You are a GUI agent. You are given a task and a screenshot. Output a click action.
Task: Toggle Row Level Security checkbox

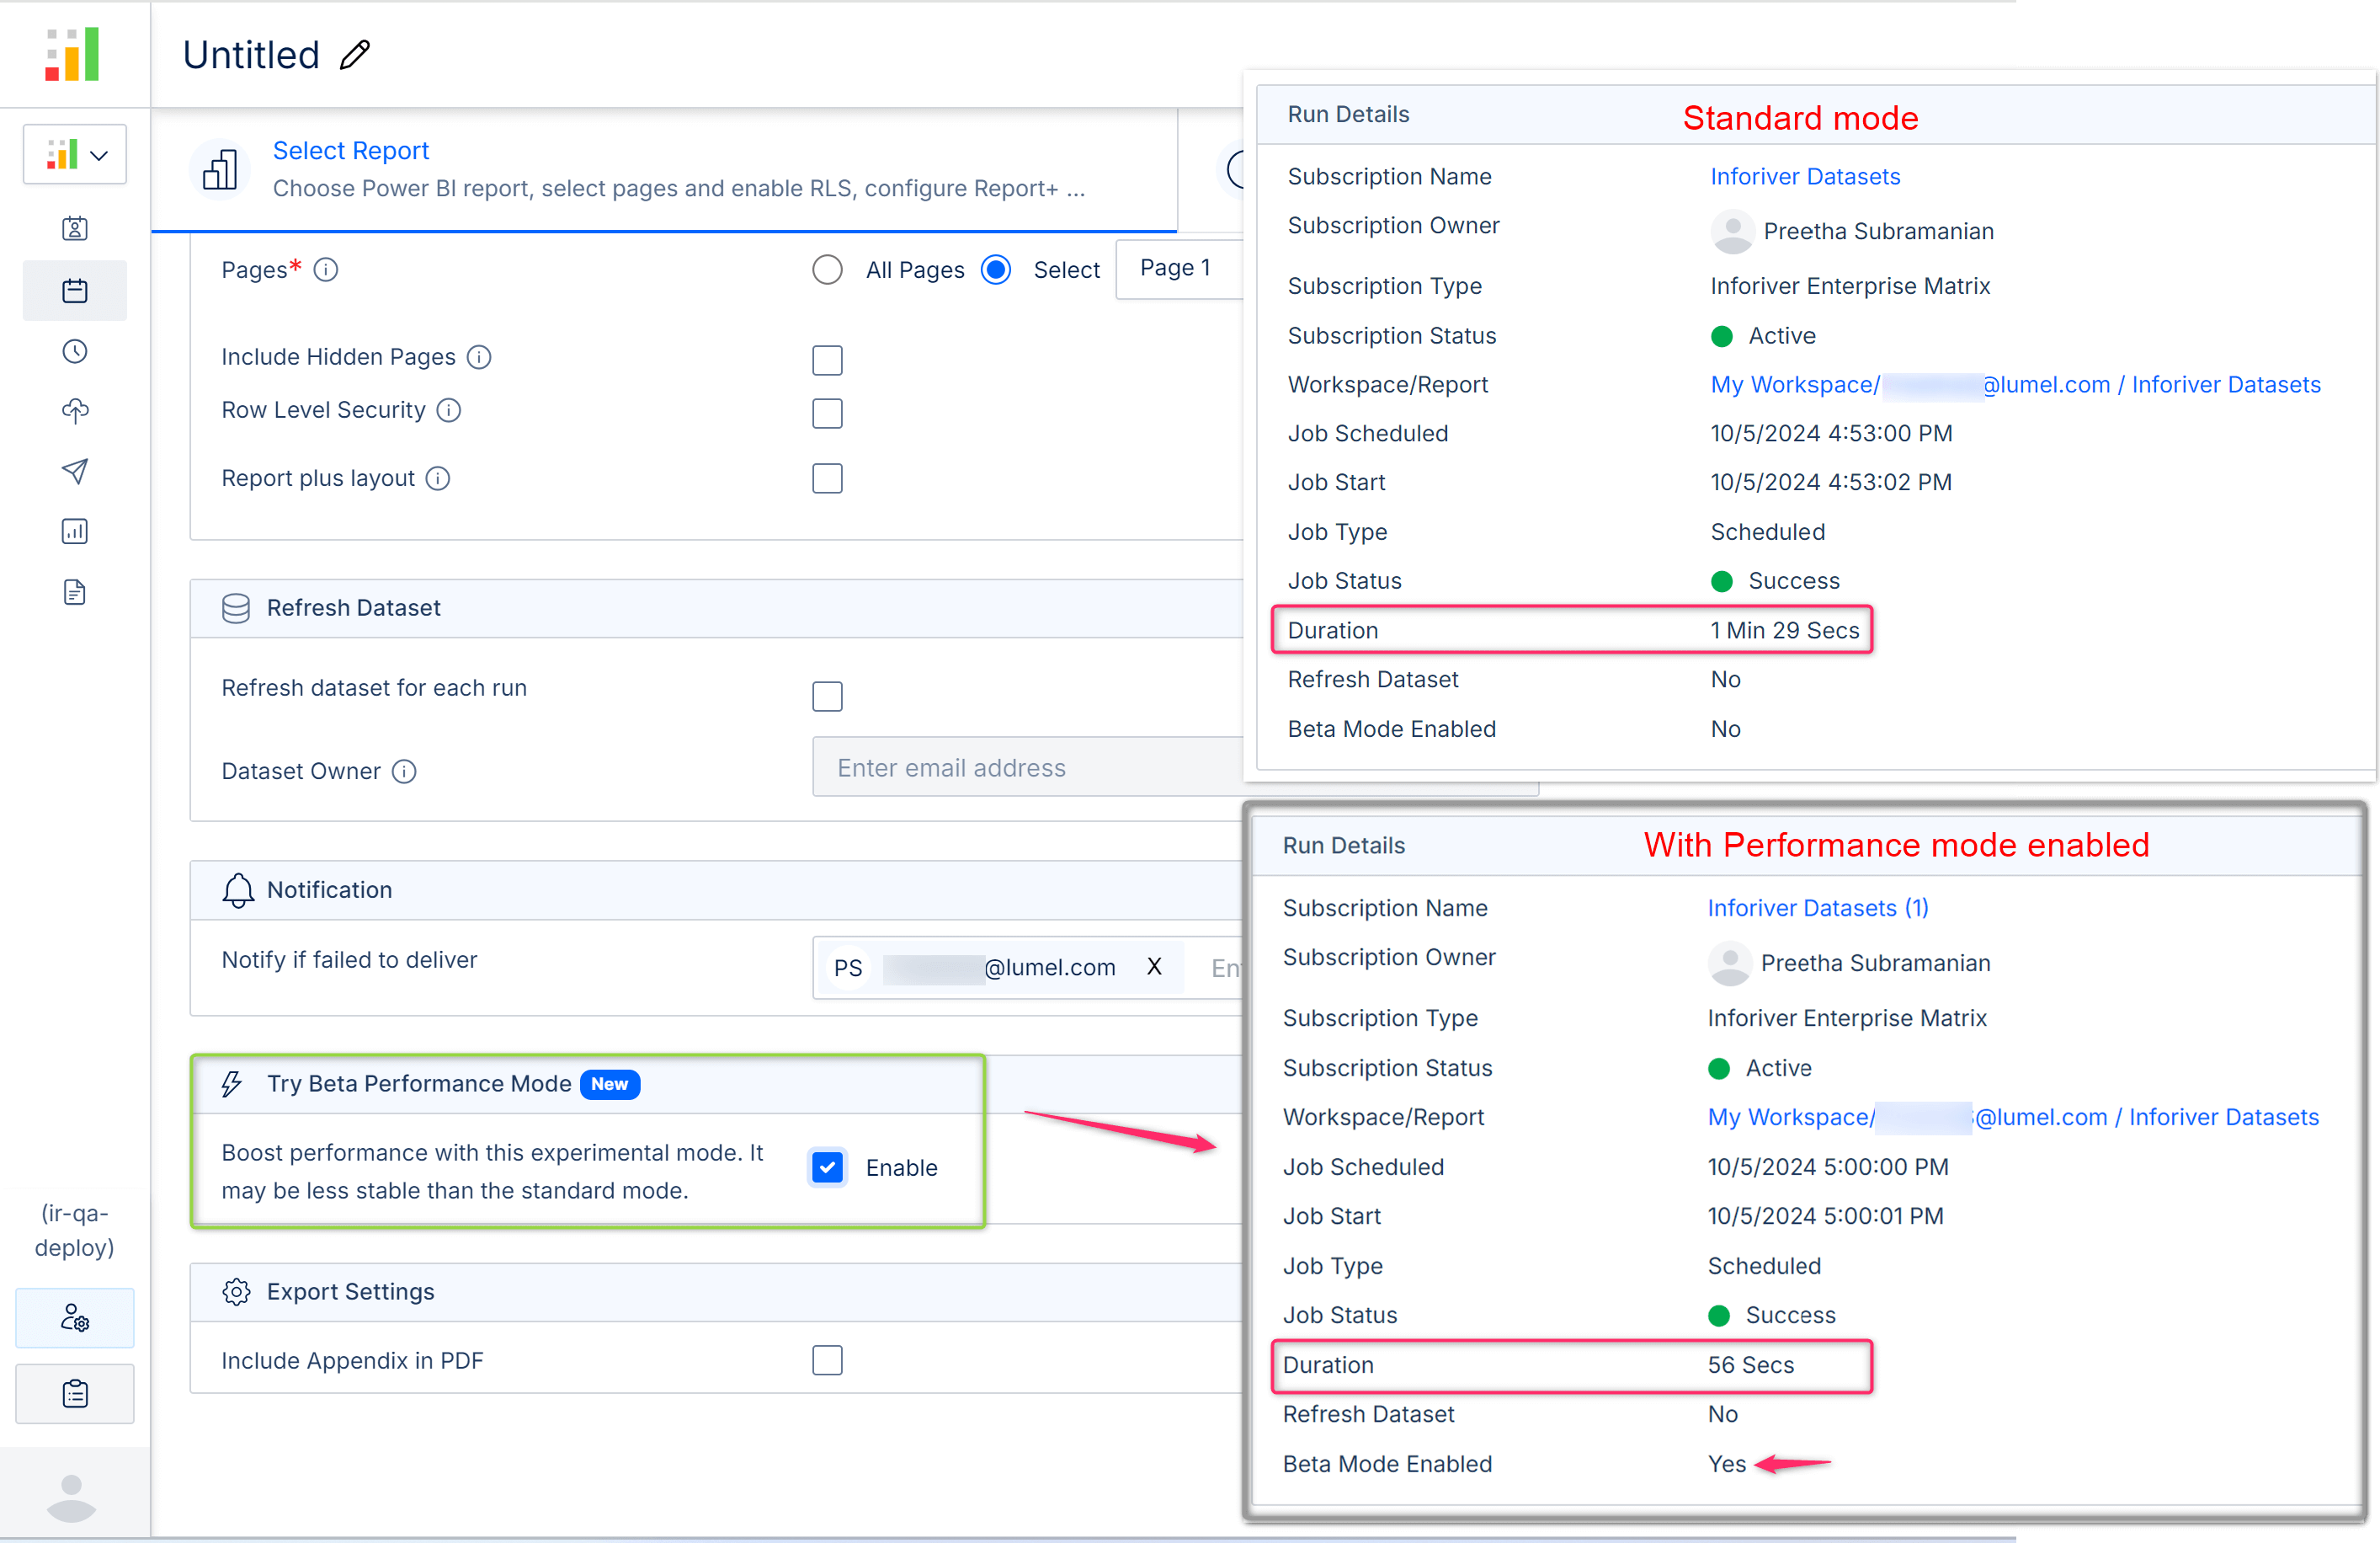click(828, 411)
